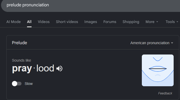Switch to the AI Mode tab

14,22
